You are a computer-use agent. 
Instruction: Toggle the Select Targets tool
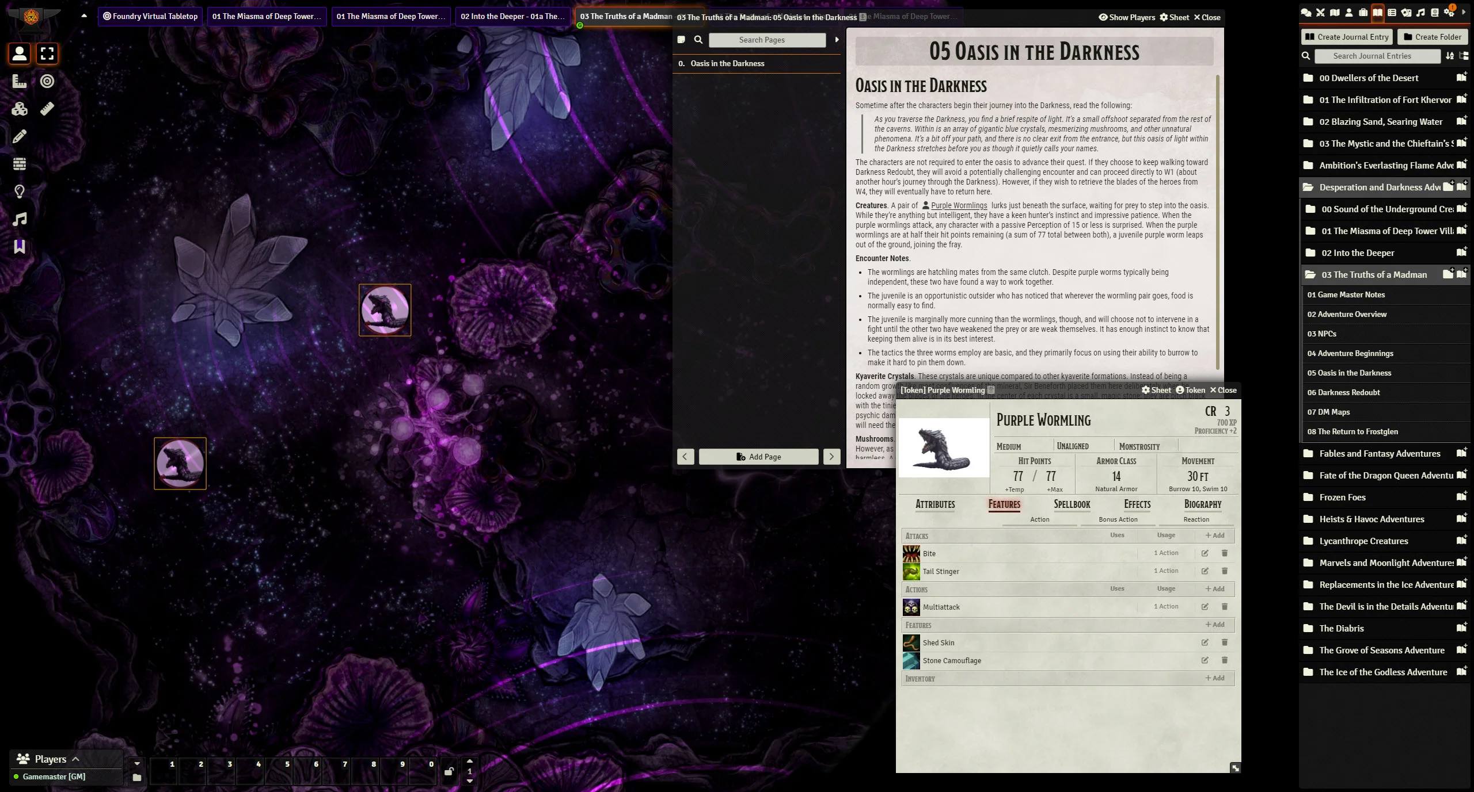tap(47, 81)
